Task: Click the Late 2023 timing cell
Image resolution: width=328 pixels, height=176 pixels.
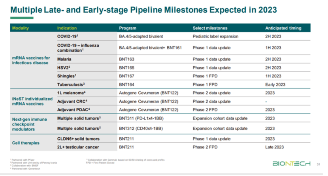Action: tap(274, 147)
